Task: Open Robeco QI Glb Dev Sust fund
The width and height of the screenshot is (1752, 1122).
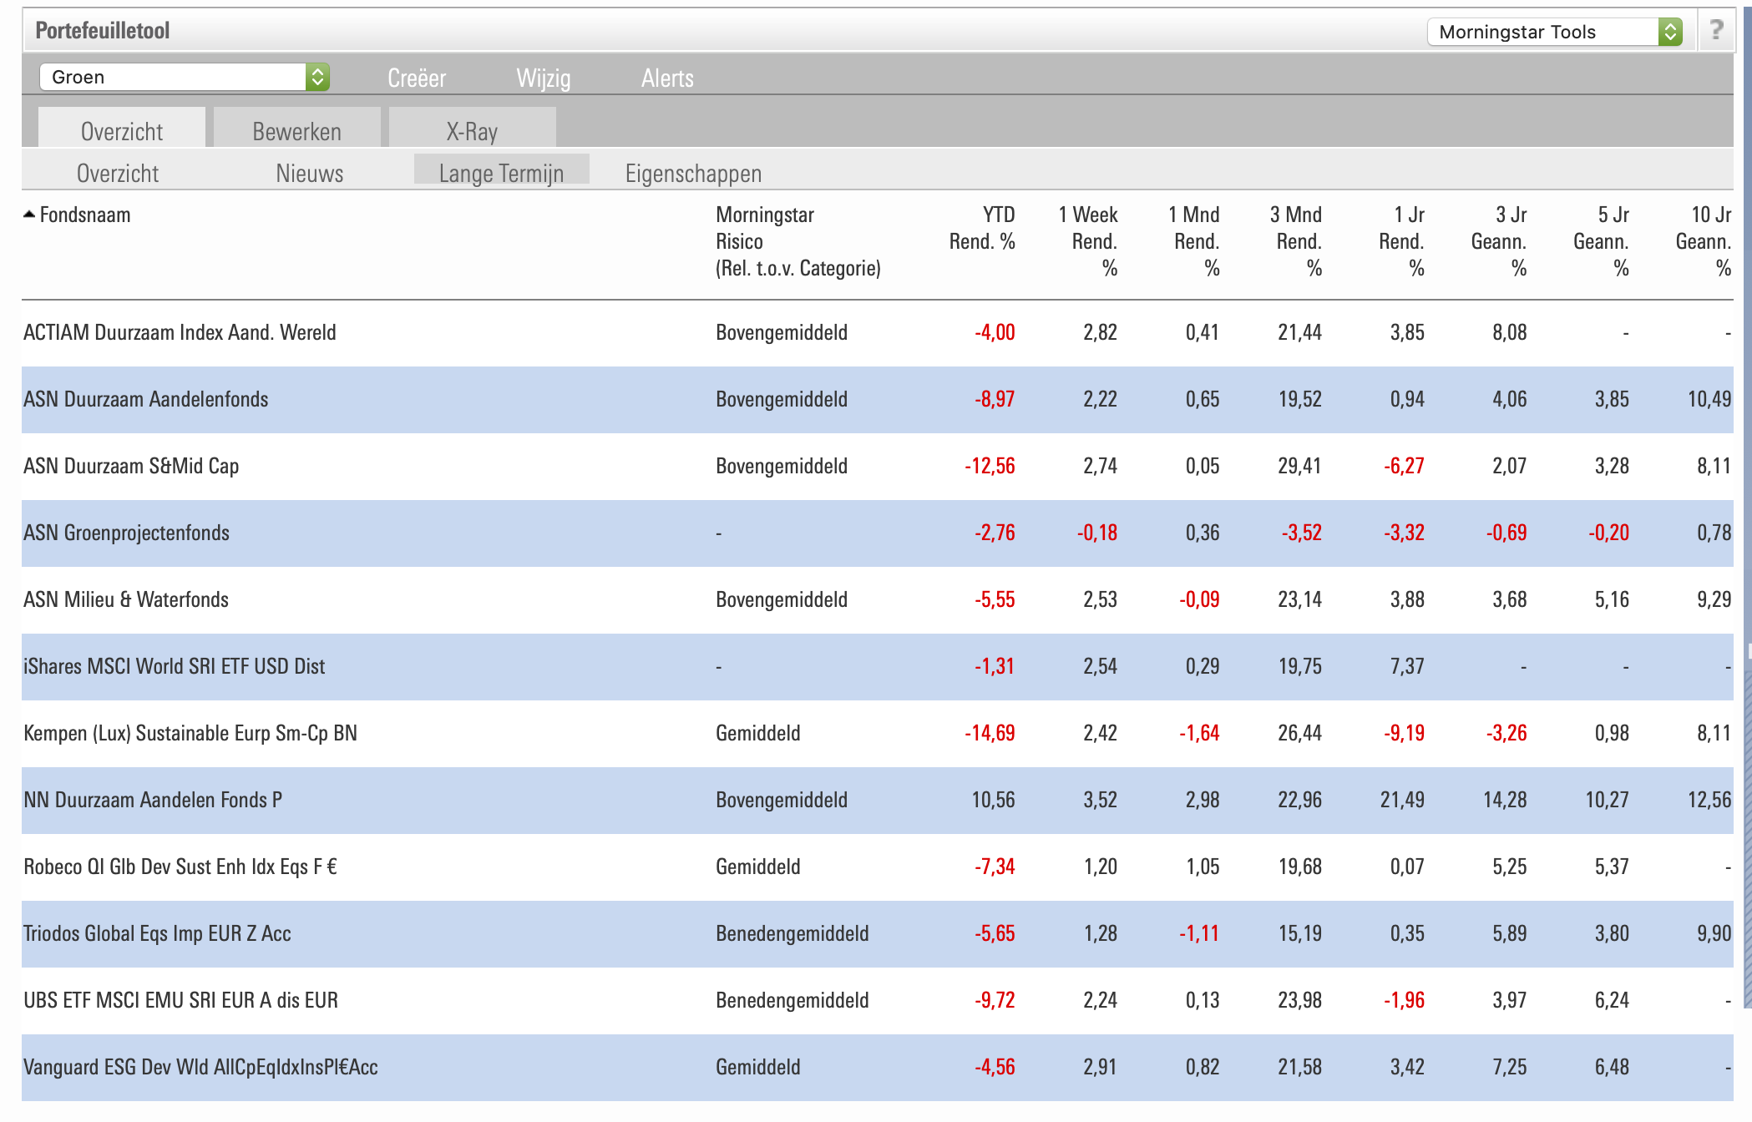Action: point(180,867)
